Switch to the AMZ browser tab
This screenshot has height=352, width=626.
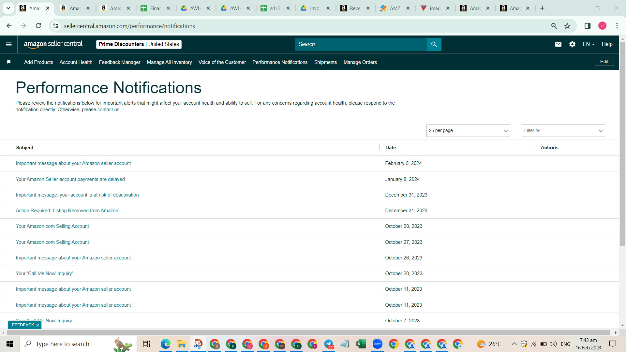point(395,8)
